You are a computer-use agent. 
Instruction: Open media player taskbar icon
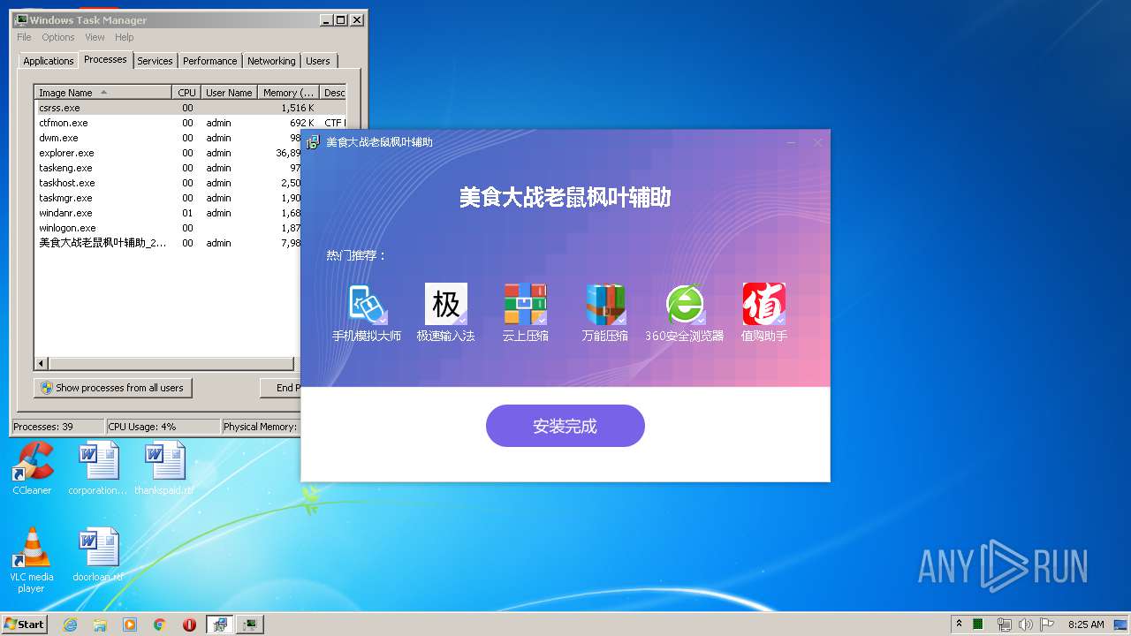pos(130,624)
